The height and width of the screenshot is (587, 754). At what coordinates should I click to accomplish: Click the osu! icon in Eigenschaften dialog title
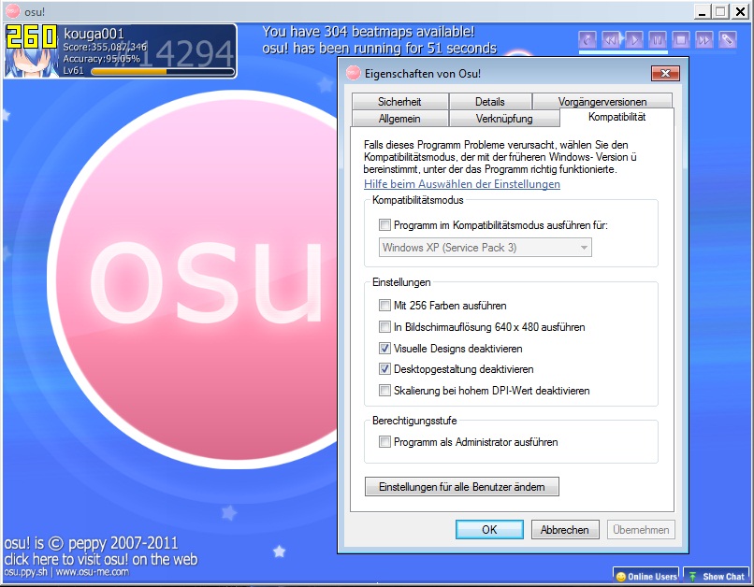pyautogui.click(x=354, y=73)
